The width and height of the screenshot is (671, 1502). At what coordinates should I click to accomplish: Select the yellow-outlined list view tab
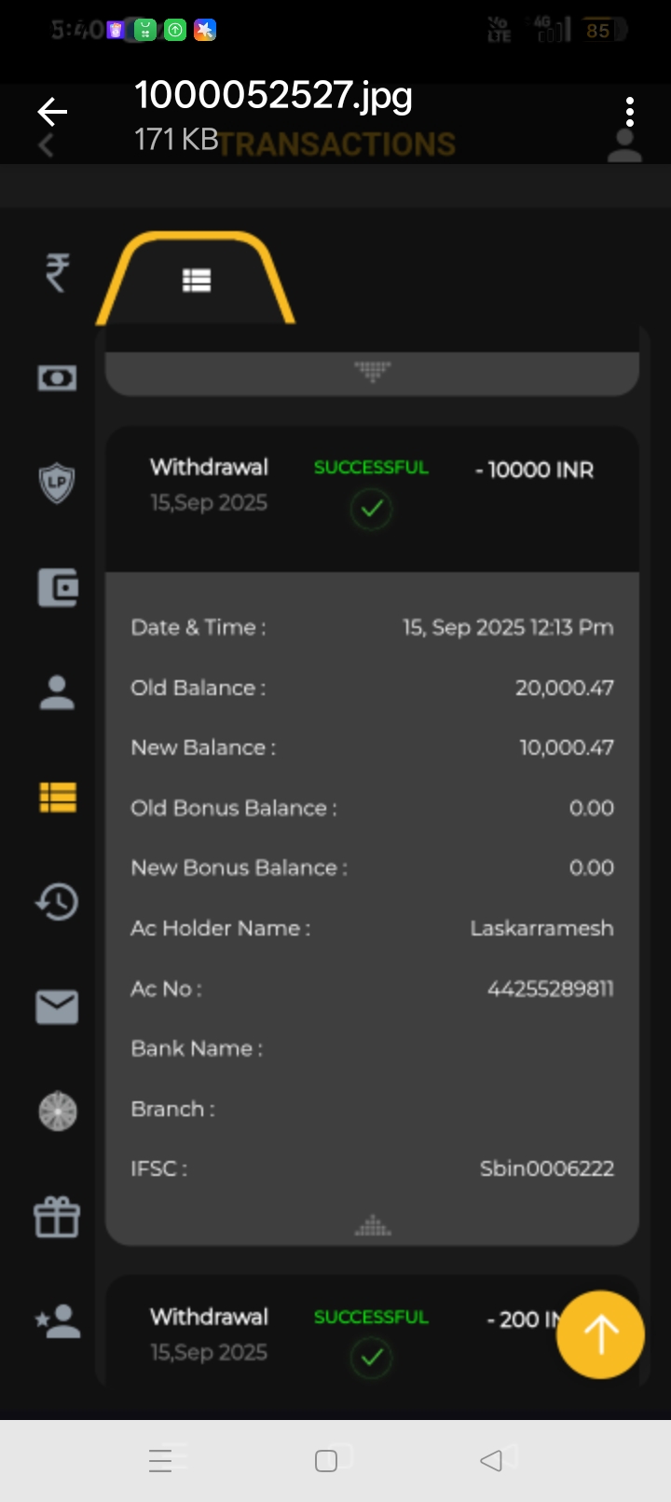coord(196,280)
